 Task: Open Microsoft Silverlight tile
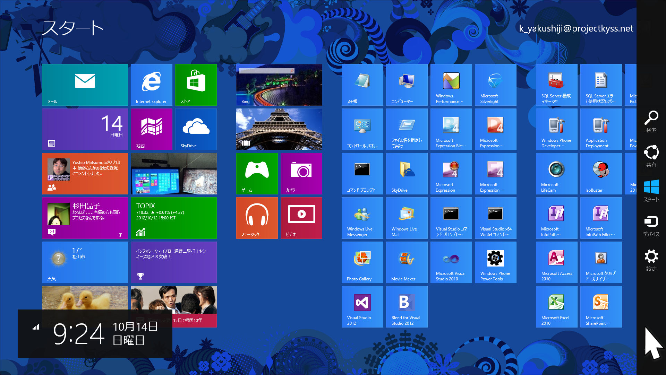tap(496, 85)
